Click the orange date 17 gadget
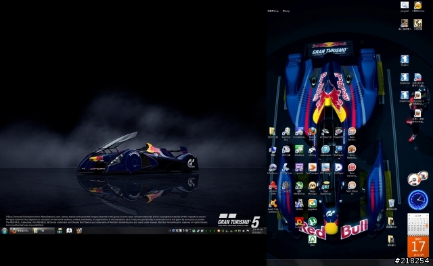The image size is (433, 266). pos(418,246)
